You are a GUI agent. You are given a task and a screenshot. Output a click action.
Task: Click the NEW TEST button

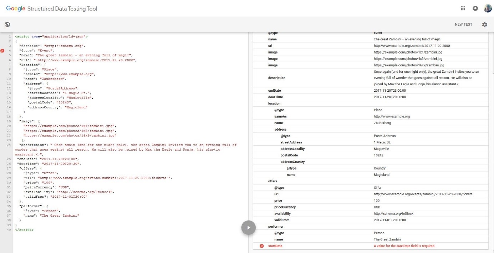tap(463, 24)
